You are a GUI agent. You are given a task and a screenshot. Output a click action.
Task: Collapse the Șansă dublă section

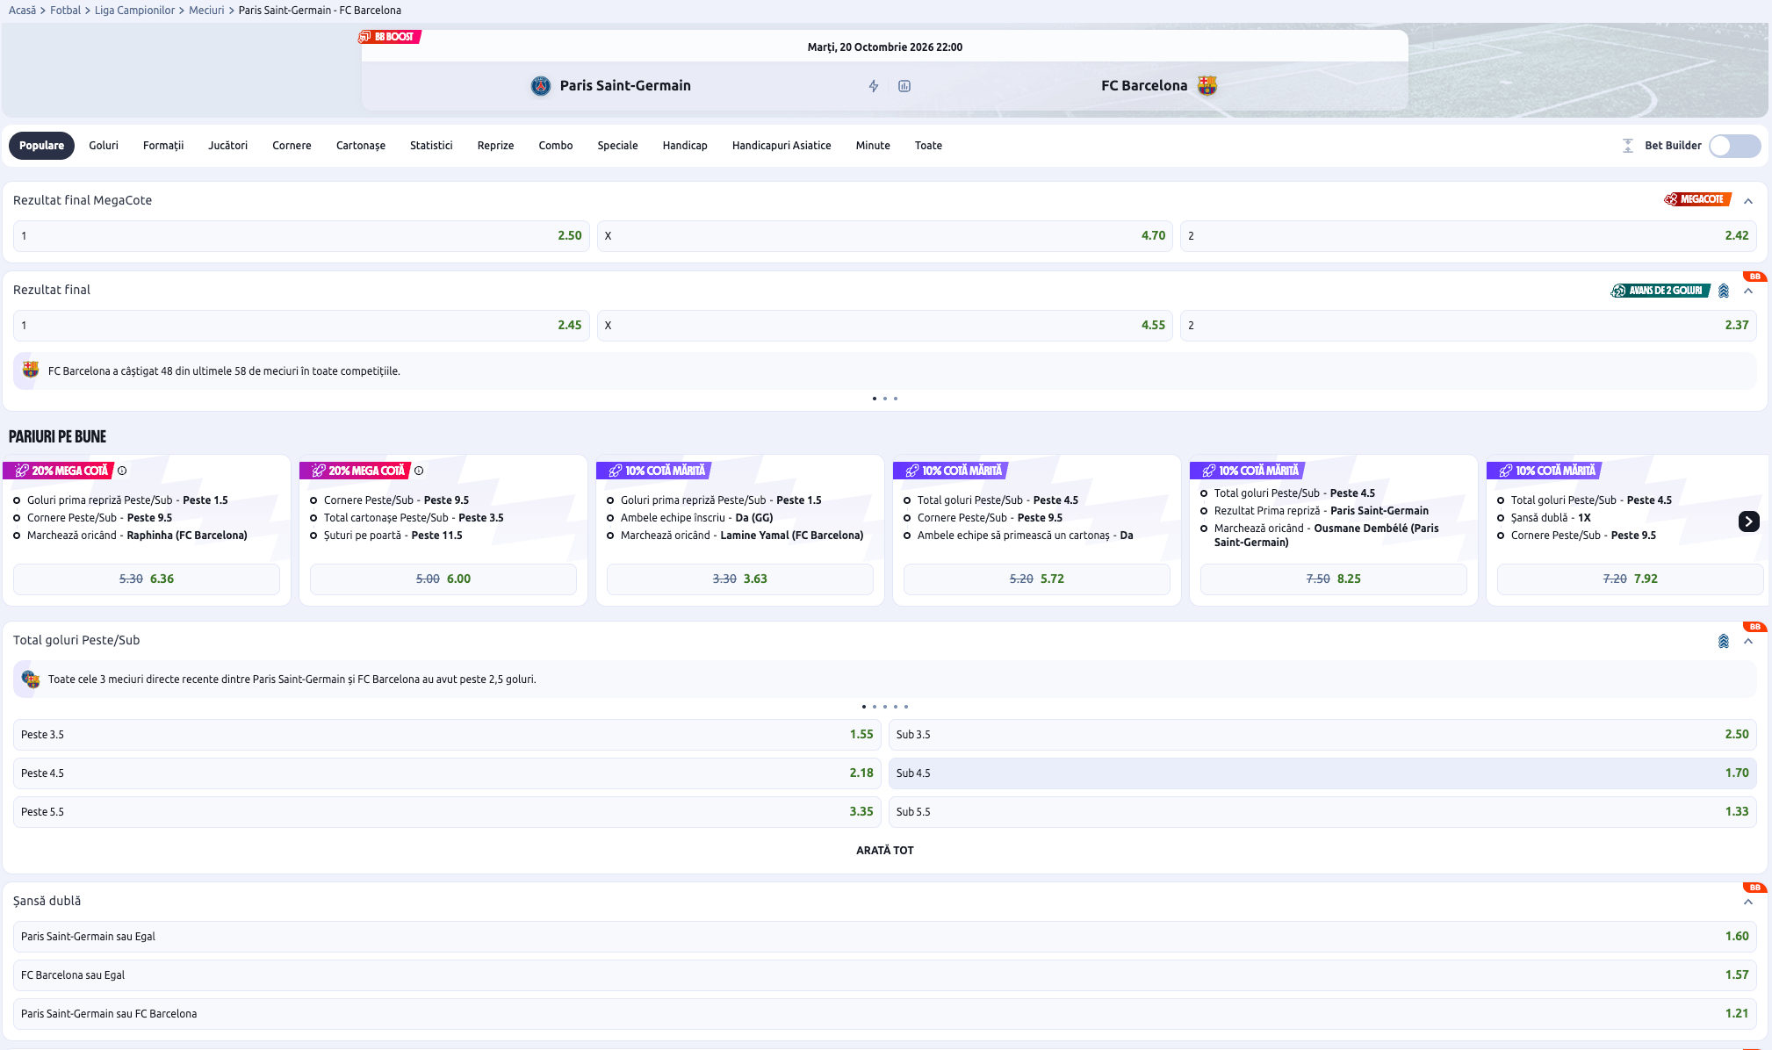[1748, 902]
